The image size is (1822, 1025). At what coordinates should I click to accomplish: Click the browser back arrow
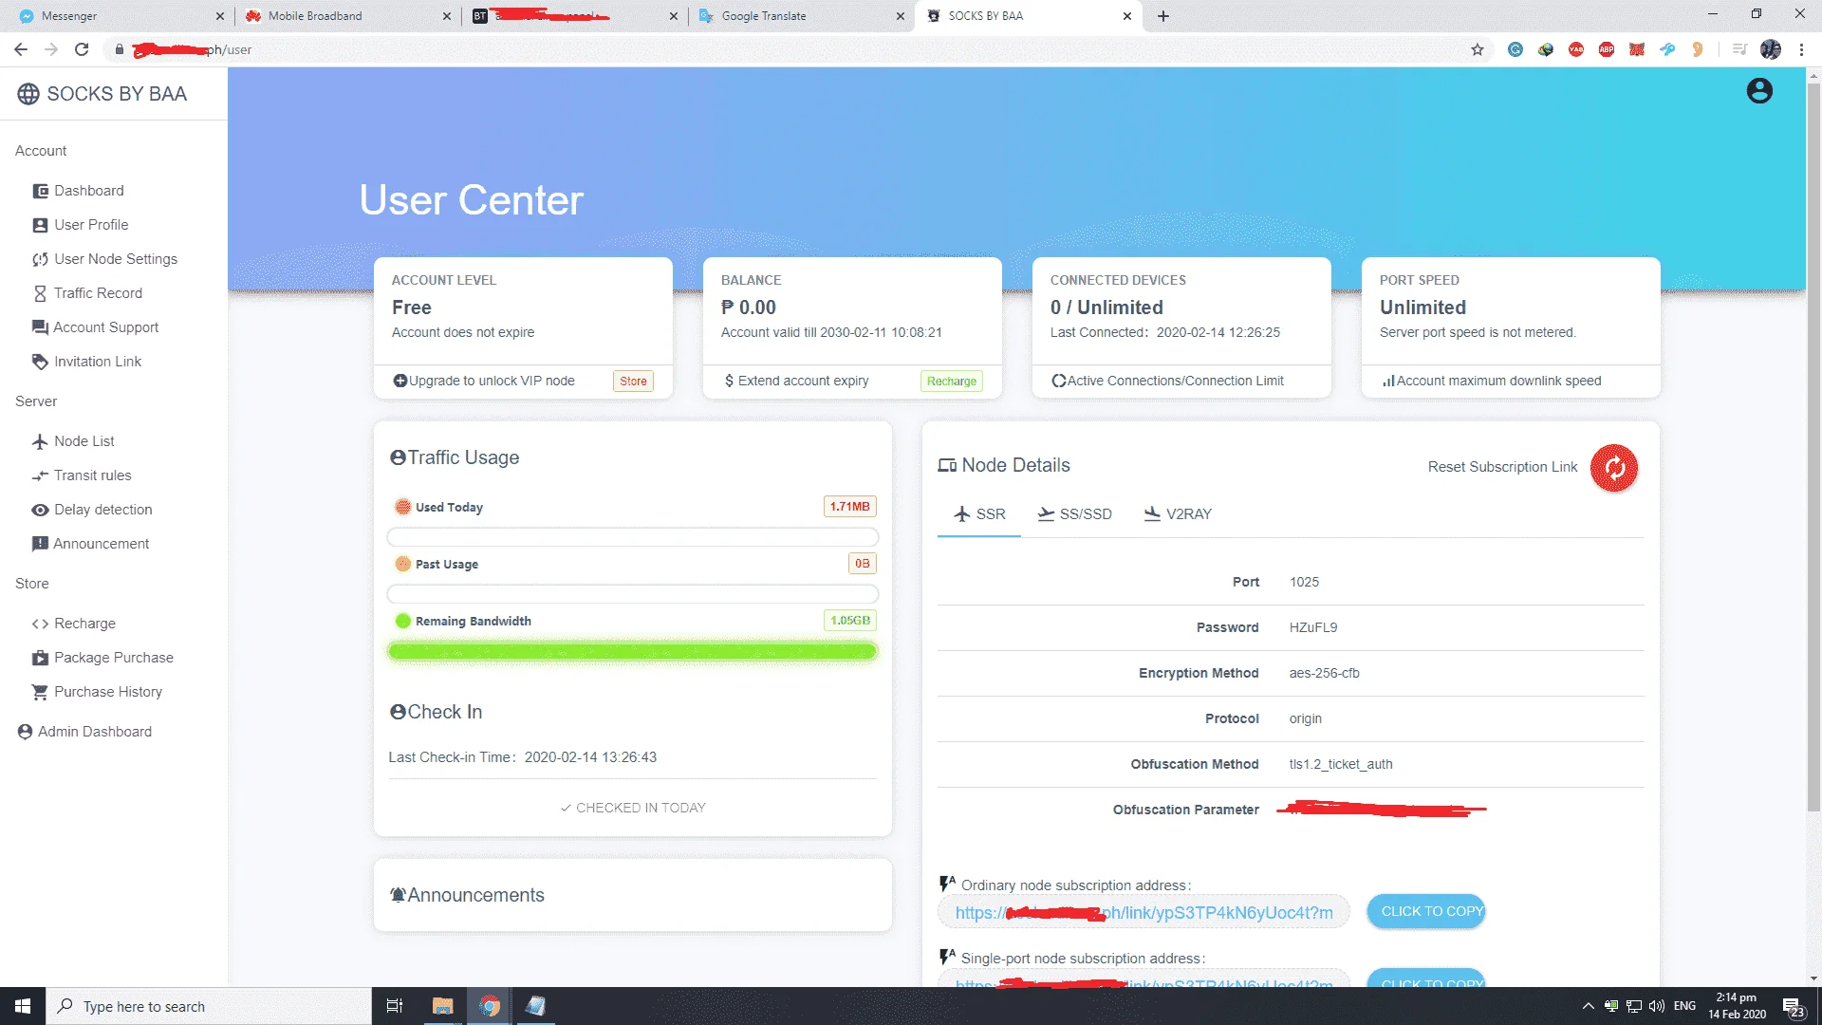click(21, 49)
